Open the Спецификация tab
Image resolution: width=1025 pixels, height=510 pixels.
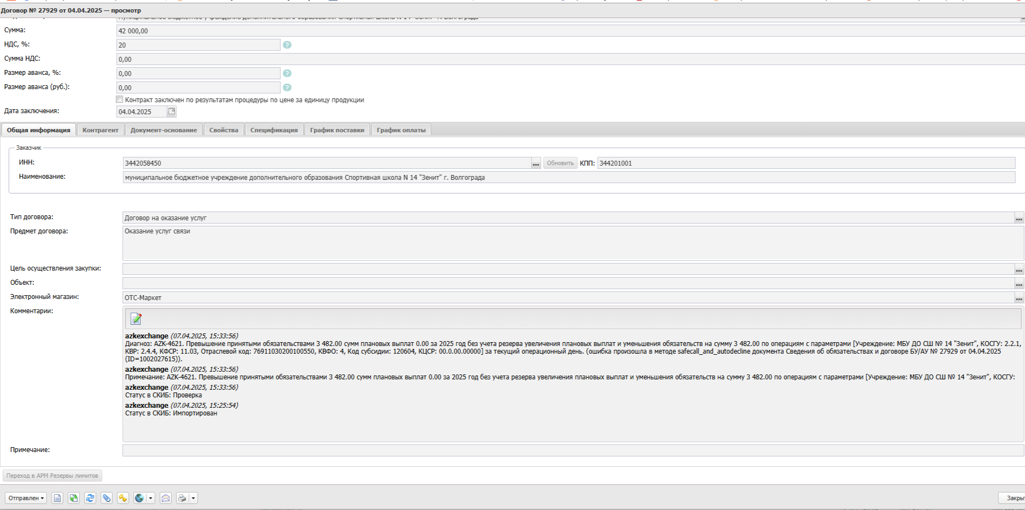[x=274, y=130]
